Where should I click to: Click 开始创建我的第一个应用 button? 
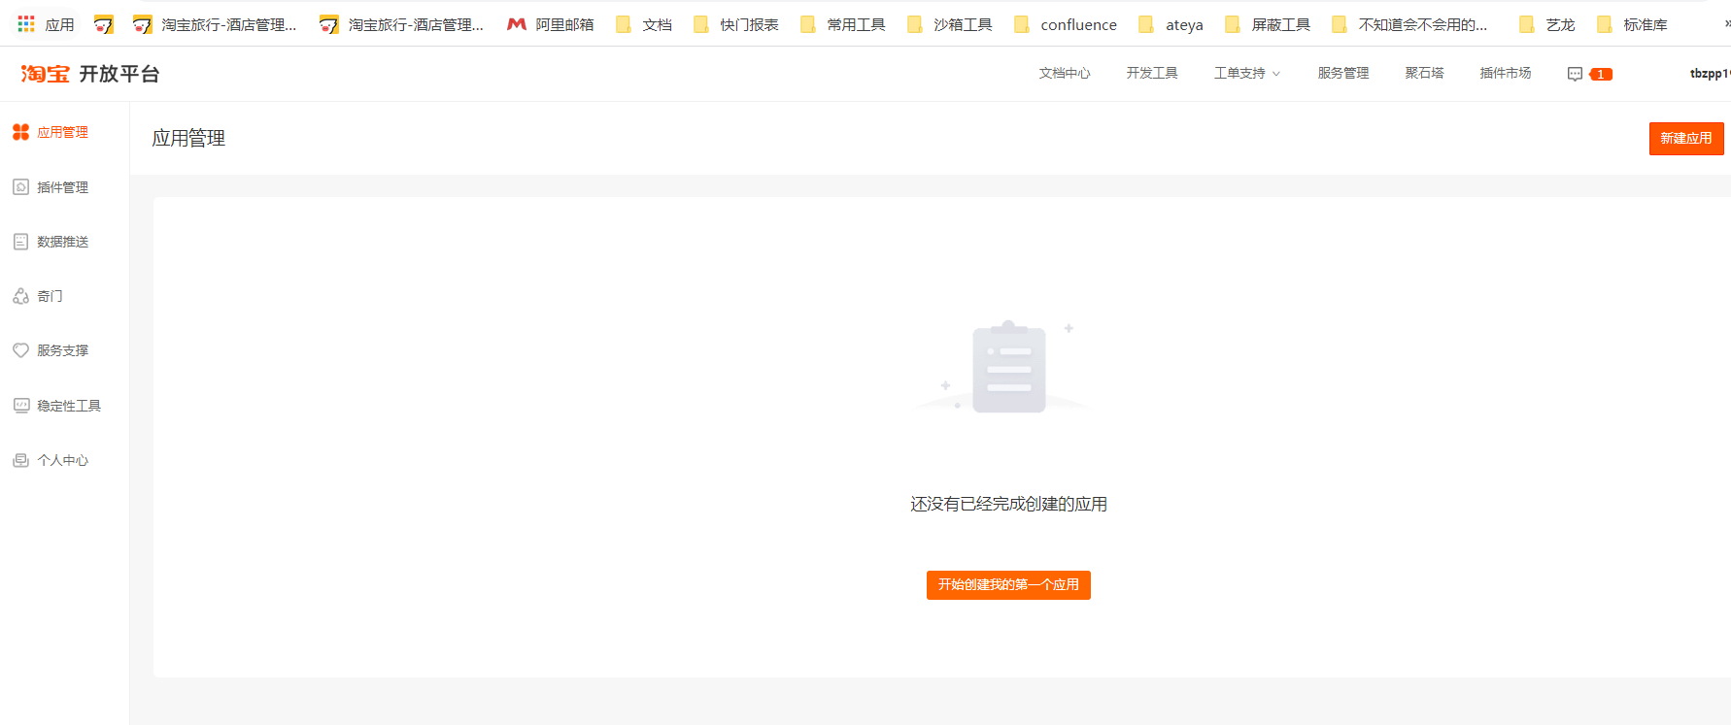coord(1008,585)
